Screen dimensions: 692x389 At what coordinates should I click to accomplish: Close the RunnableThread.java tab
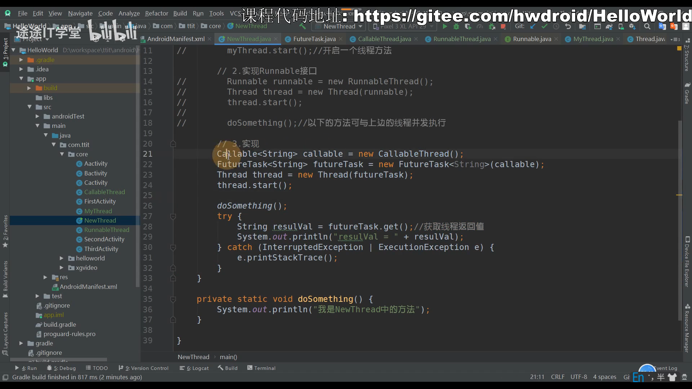(x=496, y=39)
